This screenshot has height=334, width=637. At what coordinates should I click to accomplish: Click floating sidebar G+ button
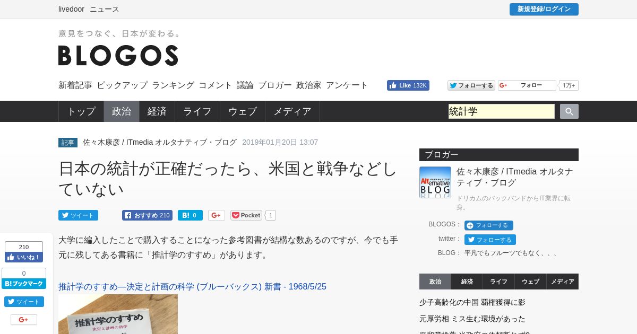[x=24, y=320]
